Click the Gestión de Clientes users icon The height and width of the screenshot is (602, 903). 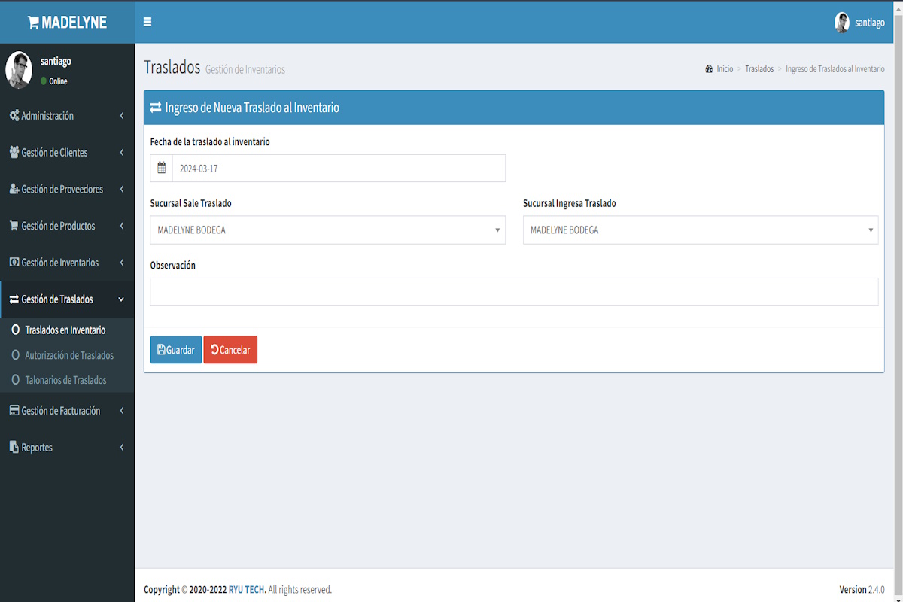click(x=14, y=153)
